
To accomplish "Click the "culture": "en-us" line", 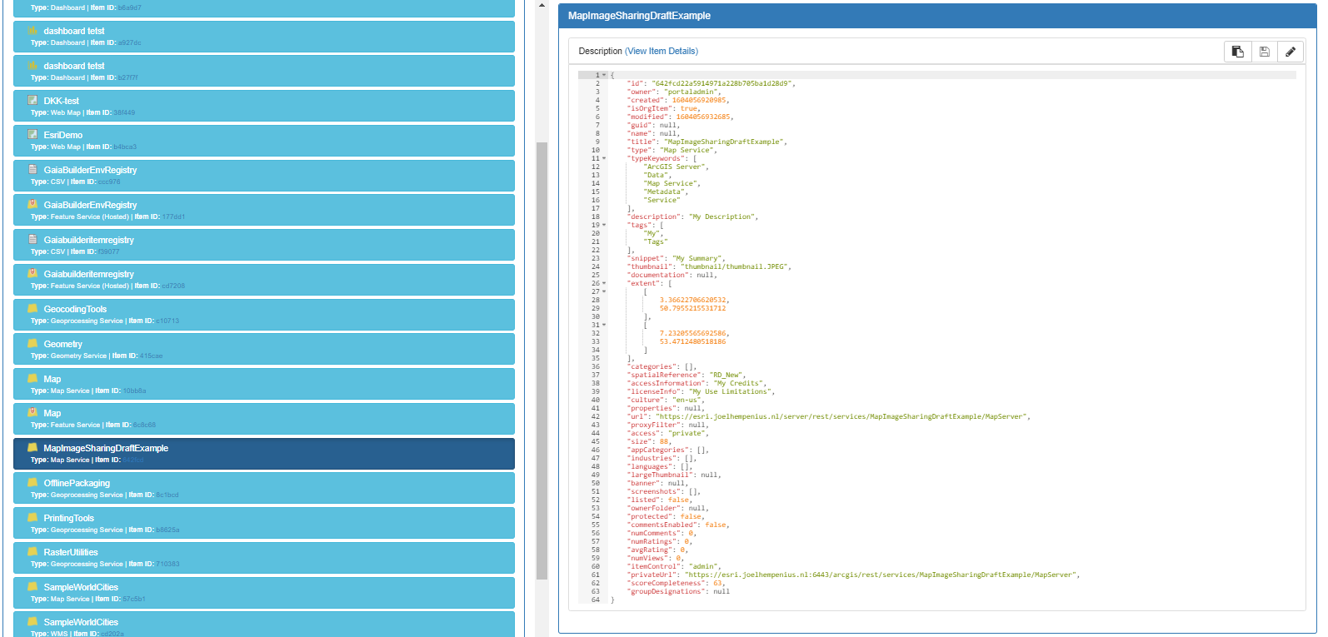I will 666,400.
